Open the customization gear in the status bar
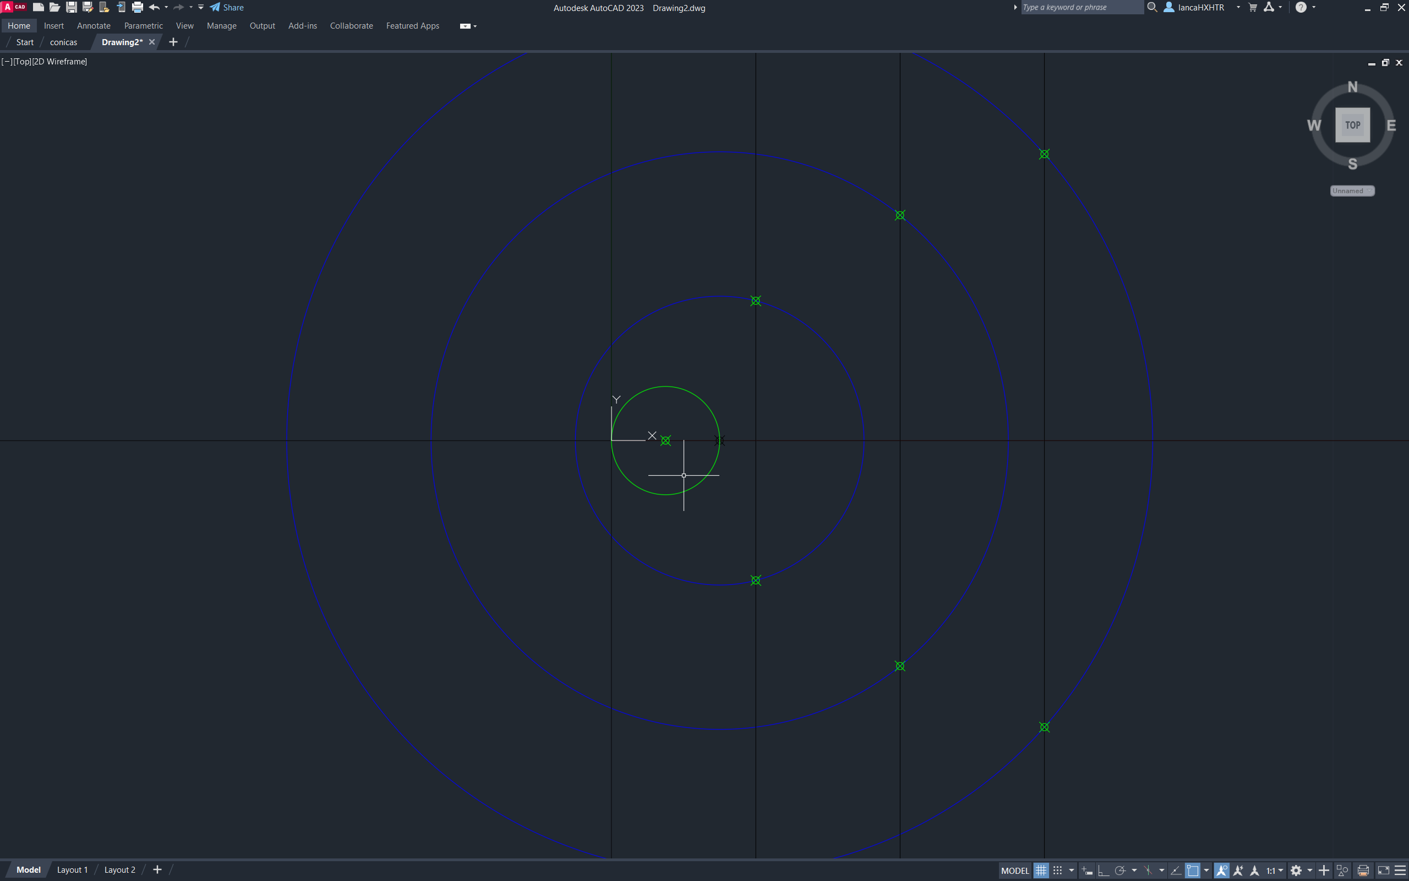The width and height of the screenshot is (1409, 881). 1297,871
